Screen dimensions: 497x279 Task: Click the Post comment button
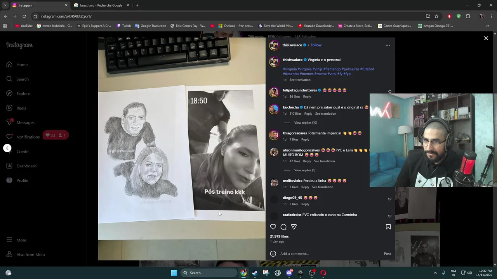(387, 254)
